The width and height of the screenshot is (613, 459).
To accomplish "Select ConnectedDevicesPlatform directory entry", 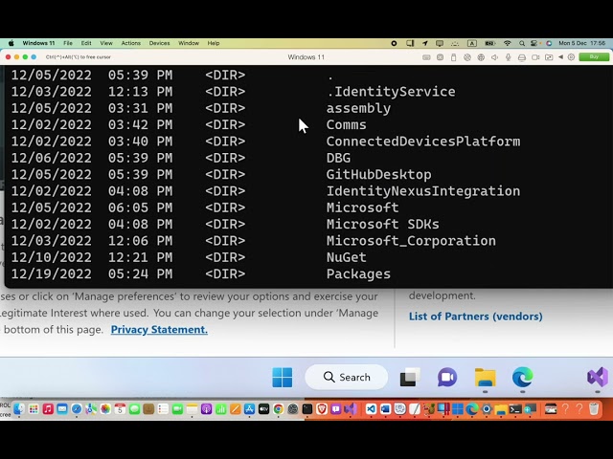I will [x=423, y=142].
